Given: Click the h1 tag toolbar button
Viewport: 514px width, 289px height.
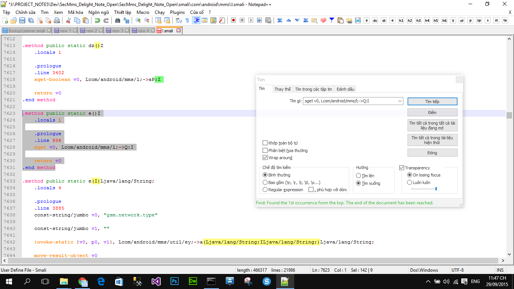Looking at the screenshot, I should point(401,20).
